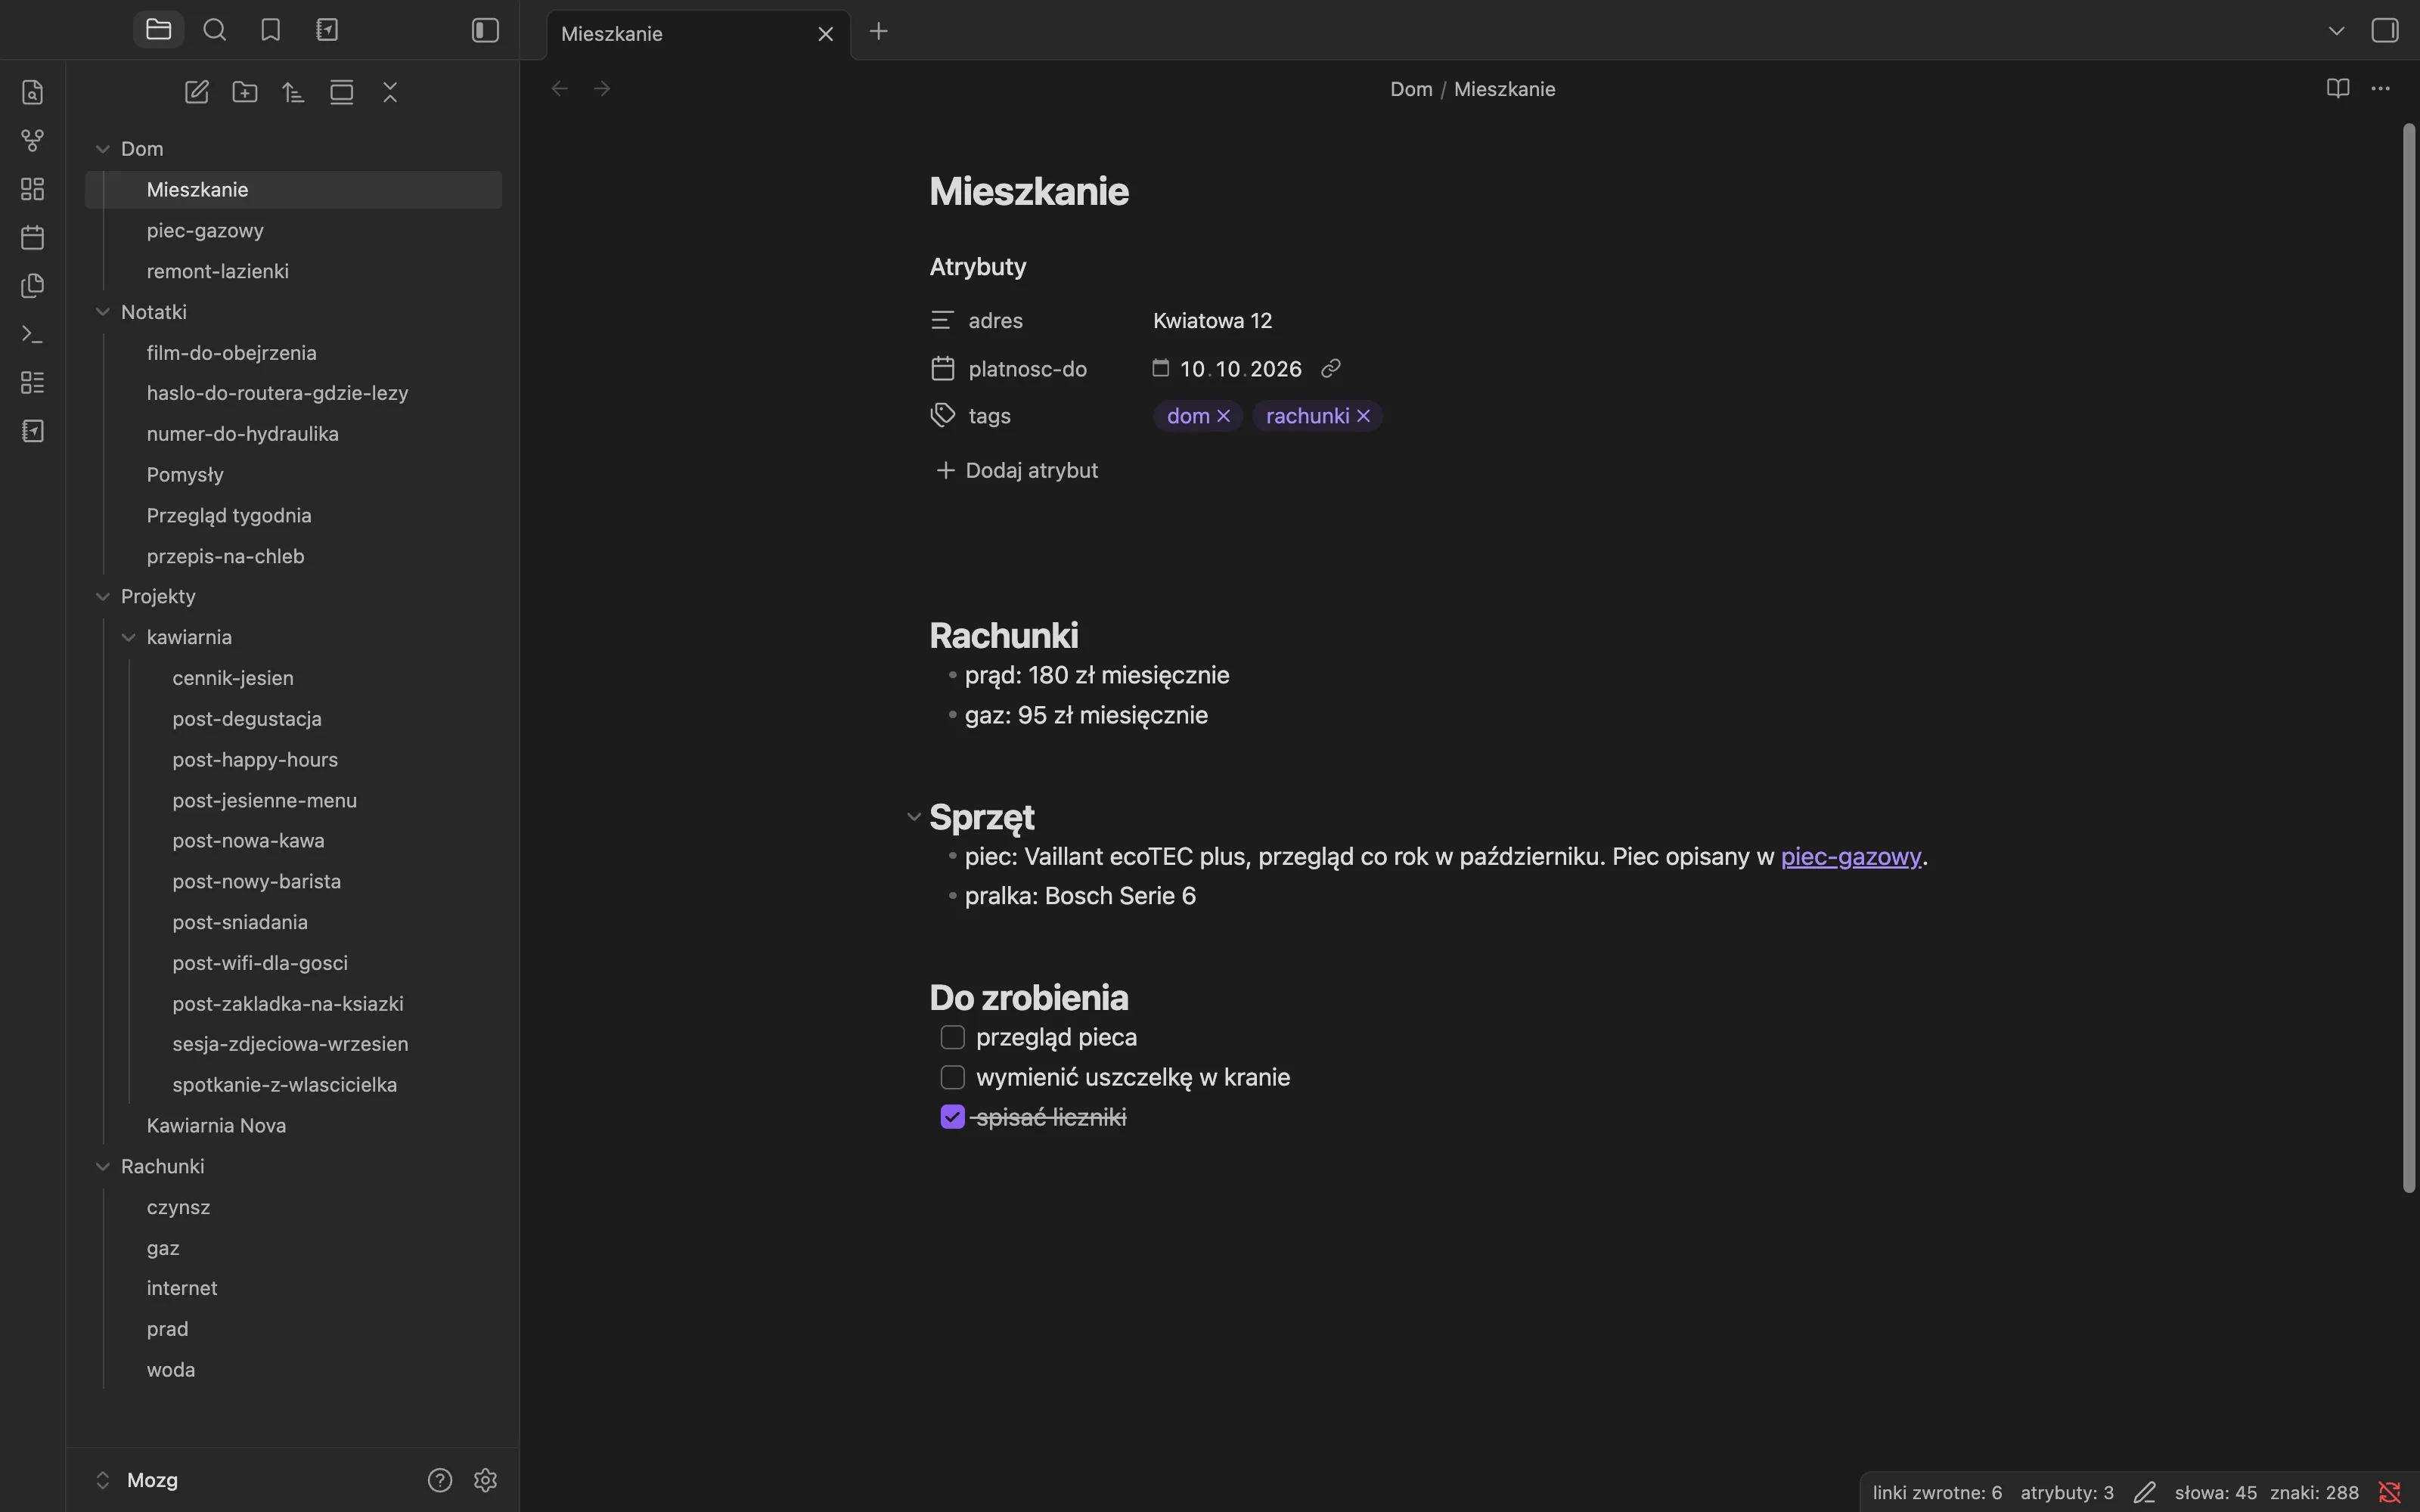The image size is (2420, 1512).
Task: Remove the 'dom' tag
Action: (1223, 416)
